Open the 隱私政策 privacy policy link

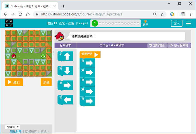16,131
